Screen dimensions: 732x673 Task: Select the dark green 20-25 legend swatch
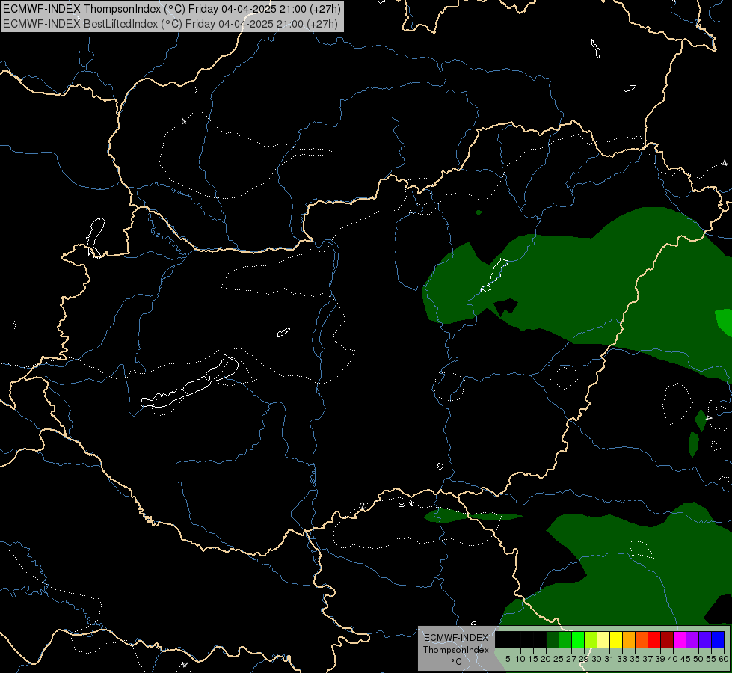coord(553,639)
